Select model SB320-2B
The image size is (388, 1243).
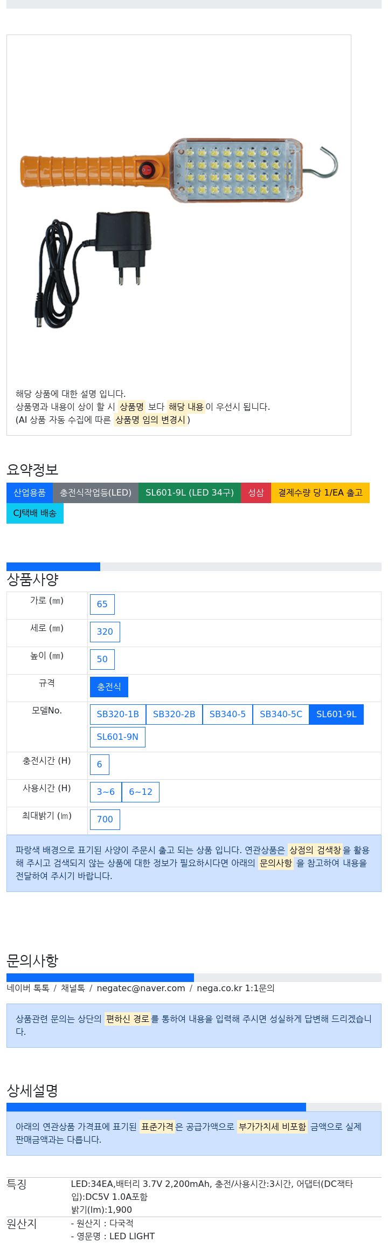tap(174, 715)
